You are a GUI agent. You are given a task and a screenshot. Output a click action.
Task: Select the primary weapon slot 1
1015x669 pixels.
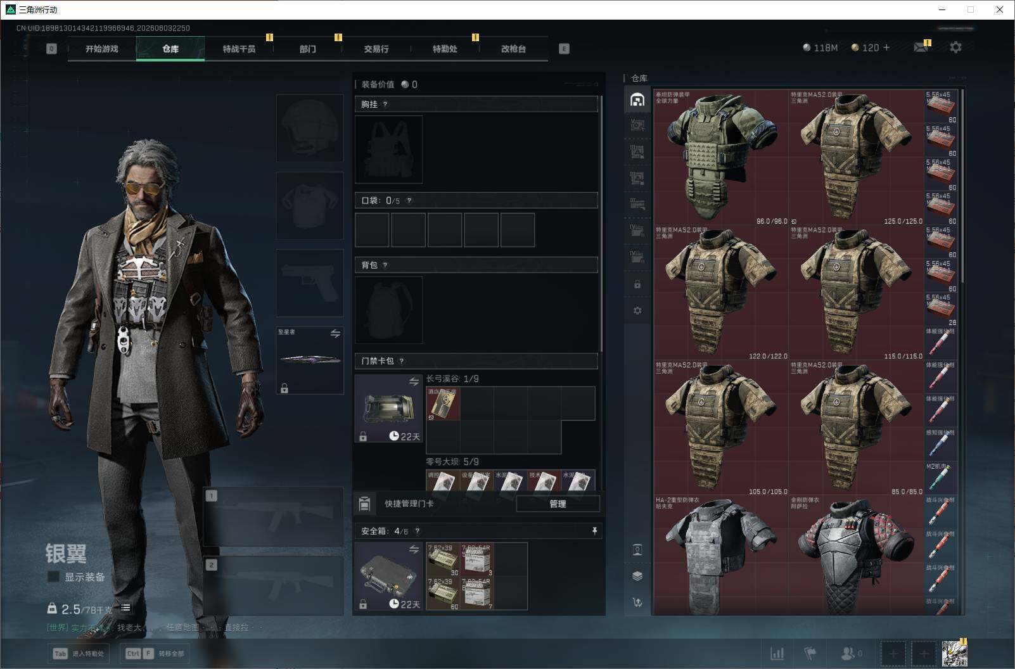[x=274, y=516]
